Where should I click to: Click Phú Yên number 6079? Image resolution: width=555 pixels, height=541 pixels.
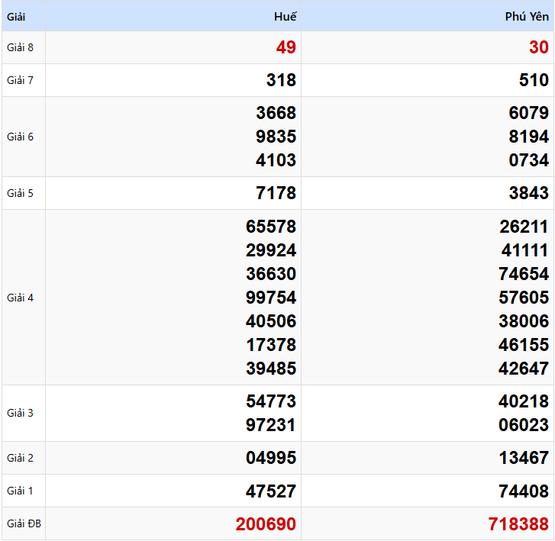[x=529, y=113]
